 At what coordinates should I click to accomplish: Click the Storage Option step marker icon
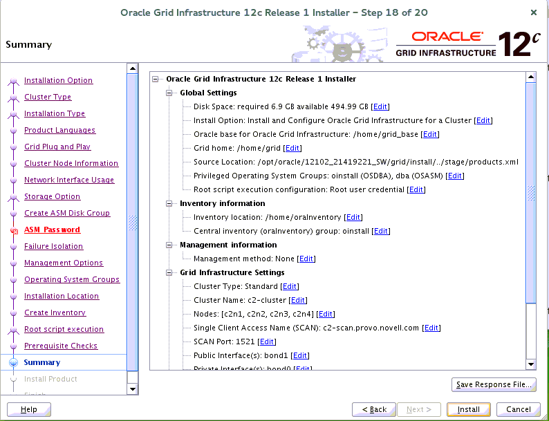pos(13,197)
